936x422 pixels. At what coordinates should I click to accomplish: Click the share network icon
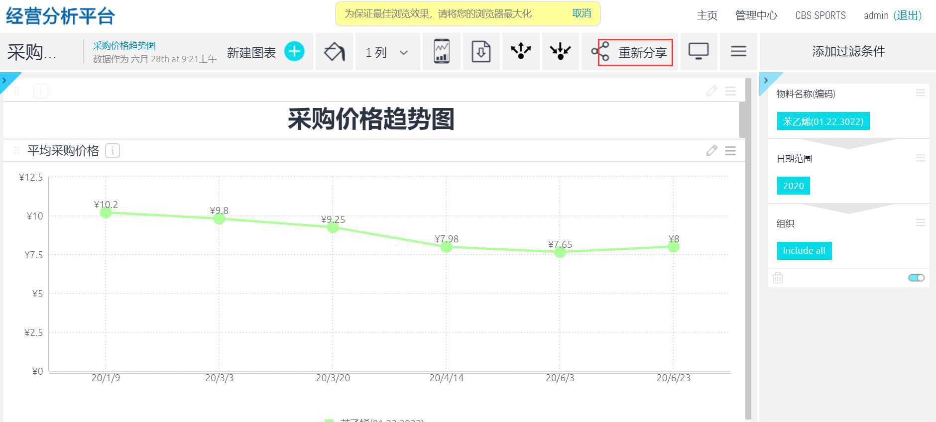coord(600,51)
